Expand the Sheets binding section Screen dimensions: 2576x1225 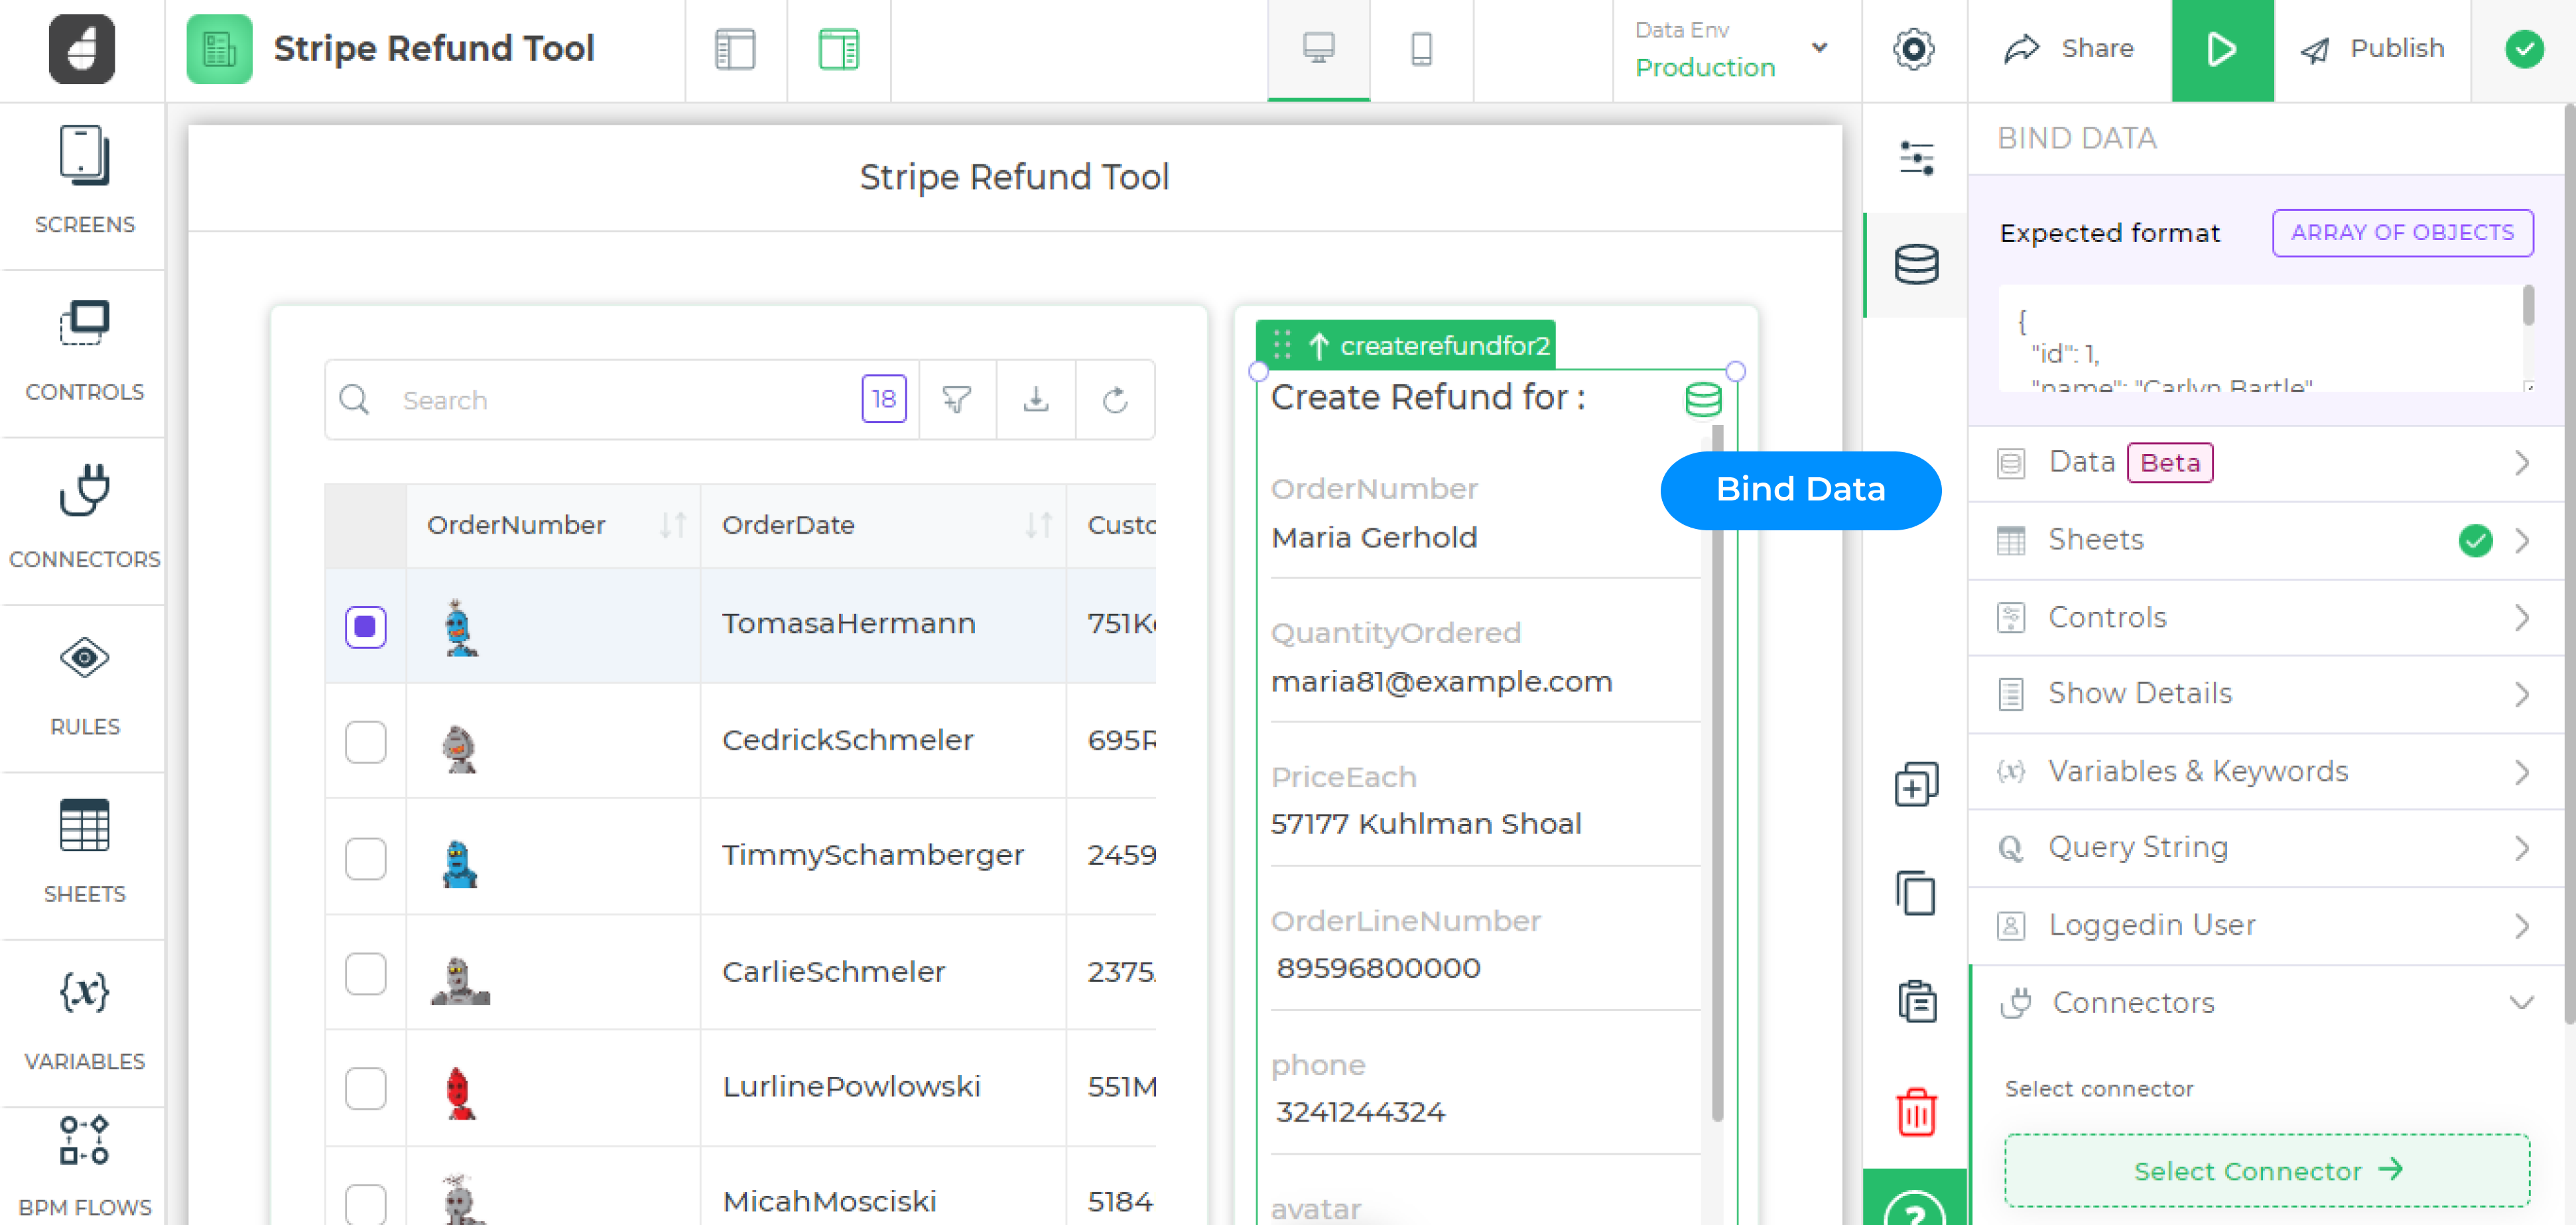click(2265, 540)
